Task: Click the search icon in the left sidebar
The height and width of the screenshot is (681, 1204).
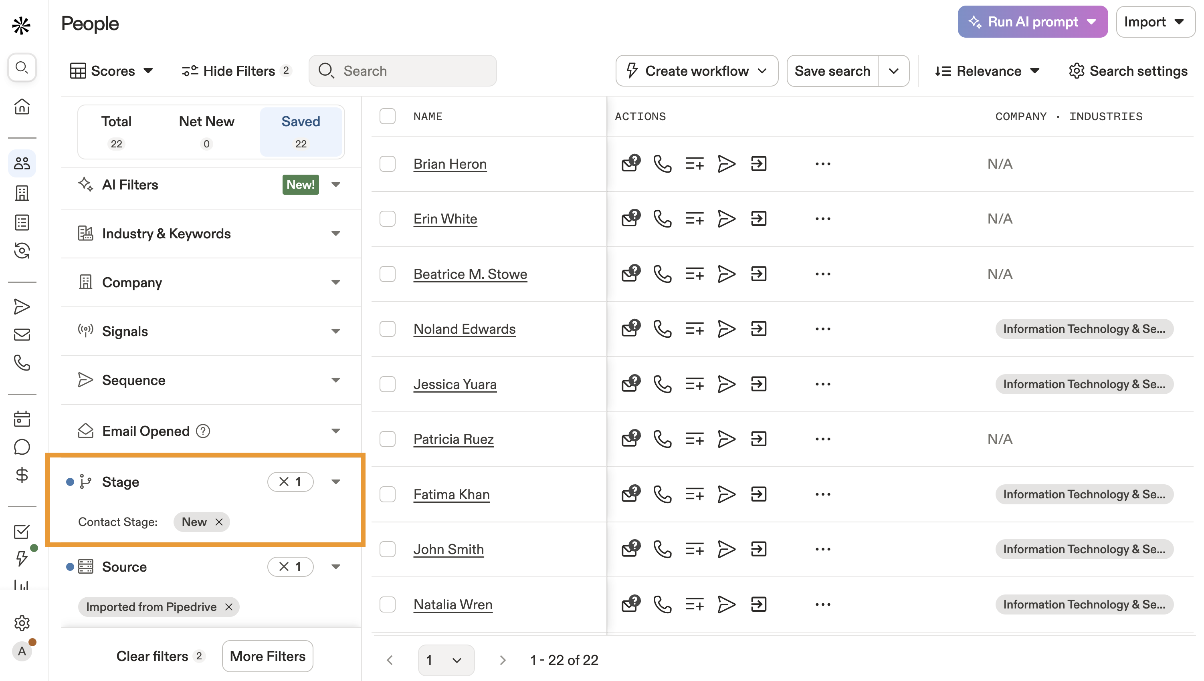Action: (22, 68)
